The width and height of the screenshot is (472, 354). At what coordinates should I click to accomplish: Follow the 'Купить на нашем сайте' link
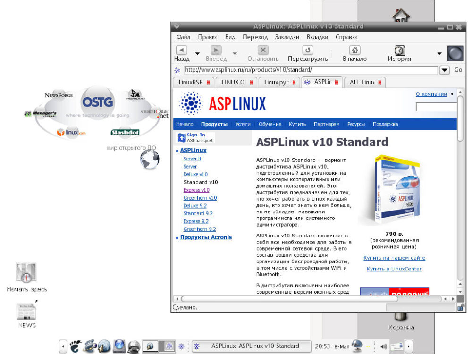(394, 258)
